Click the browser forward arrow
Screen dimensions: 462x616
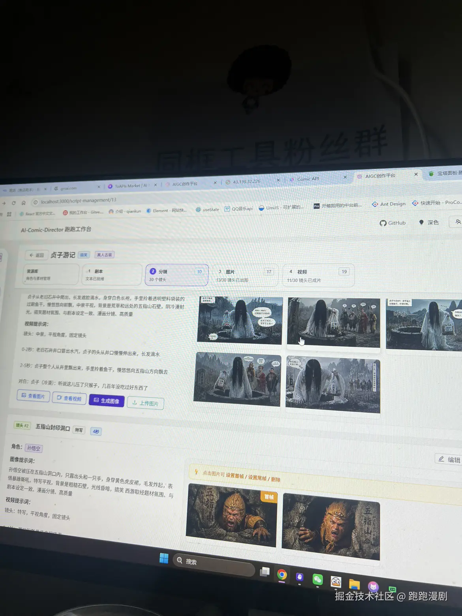[x=4, y=203]
